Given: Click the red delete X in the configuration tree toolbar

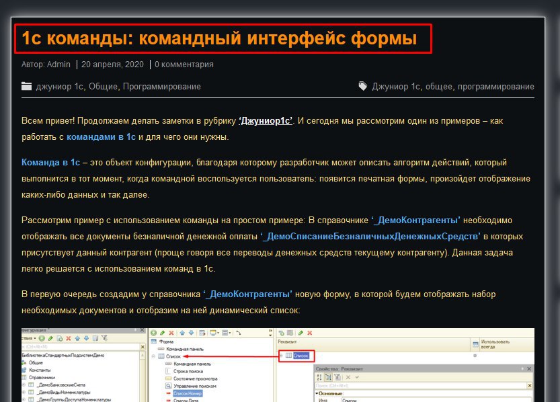Looking at the screenshot, I should pos(69,338).
